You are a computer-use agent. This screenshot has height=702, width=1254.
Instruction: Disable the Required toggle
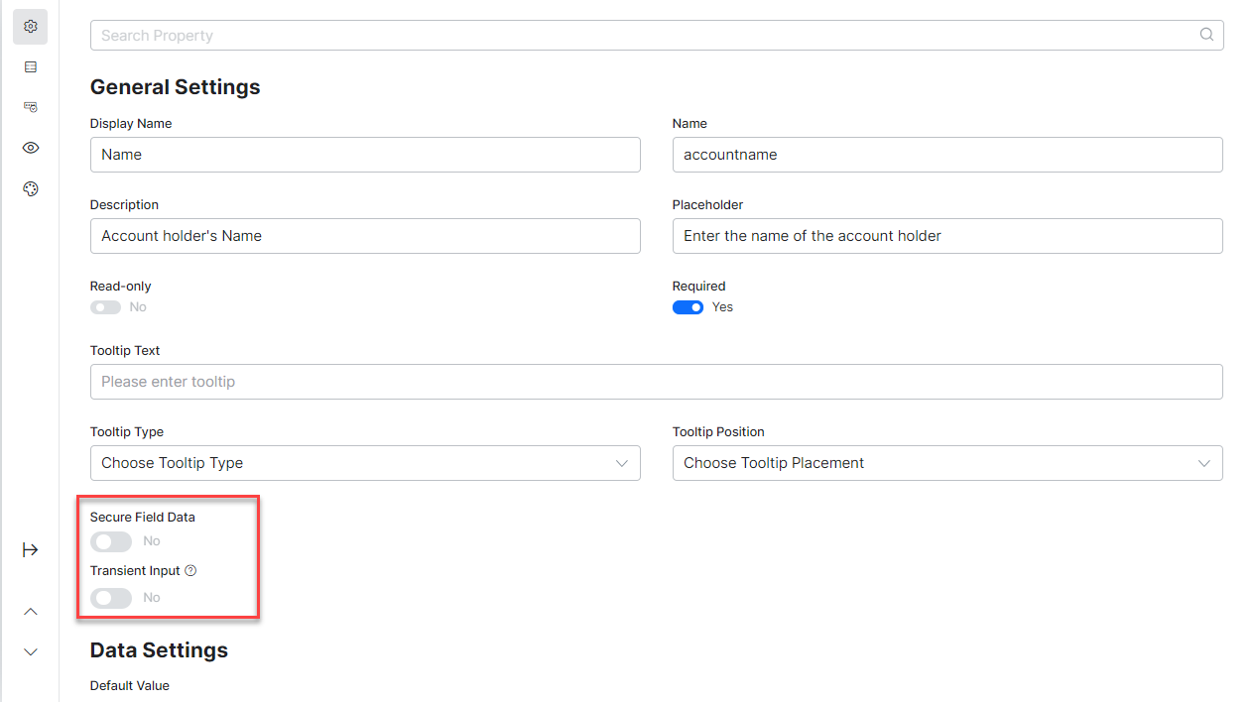[x=688, y=307]
